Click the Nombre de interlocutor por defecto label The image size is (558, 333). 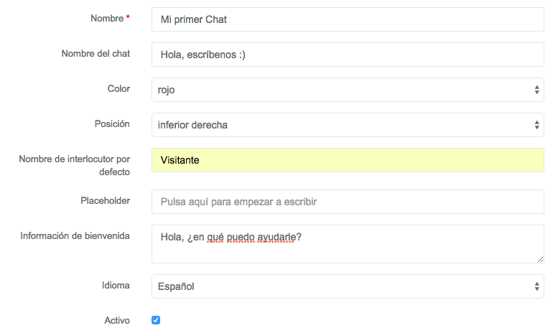pos(75,165)
